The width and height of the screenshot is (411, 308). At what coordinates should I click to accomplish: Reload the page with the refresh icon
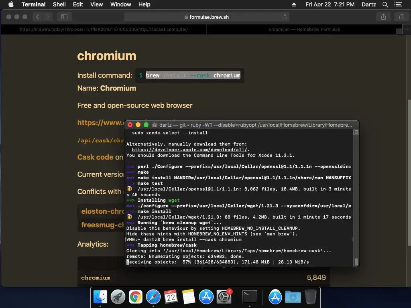click(285, 17)
